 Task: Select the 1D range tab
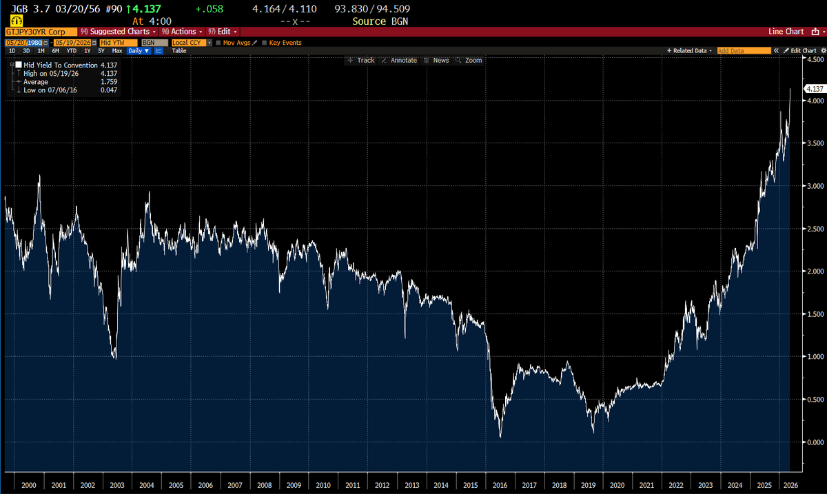(x=12, y=50)
